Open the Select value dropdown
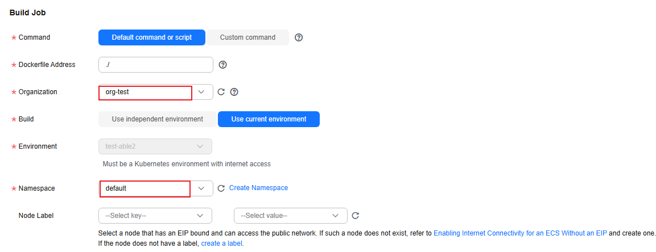The width and height of the screenshot is (656, 252). click(x=291, y=216)
